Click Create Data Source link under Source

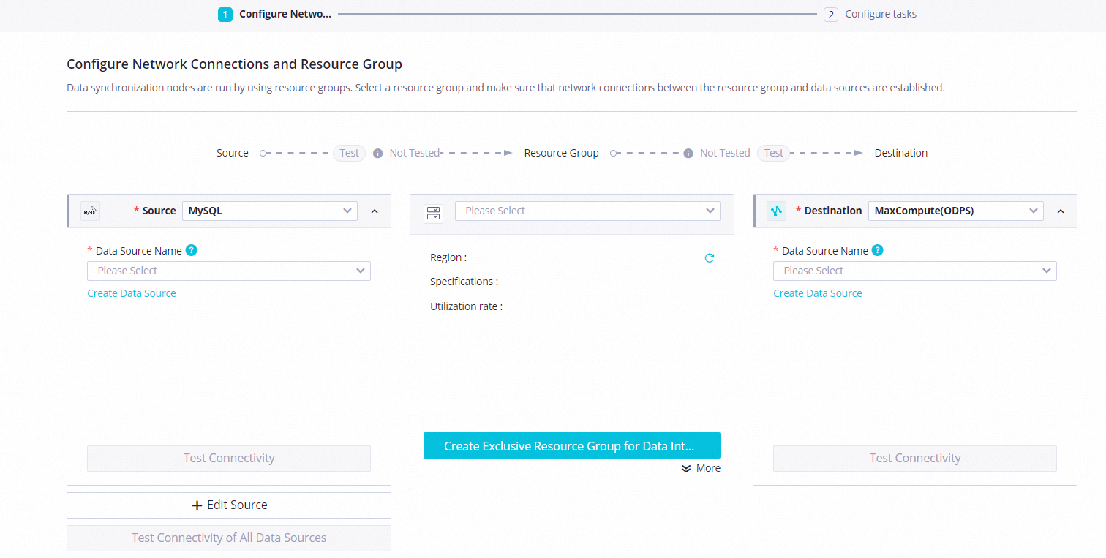[x=132, y=293]
